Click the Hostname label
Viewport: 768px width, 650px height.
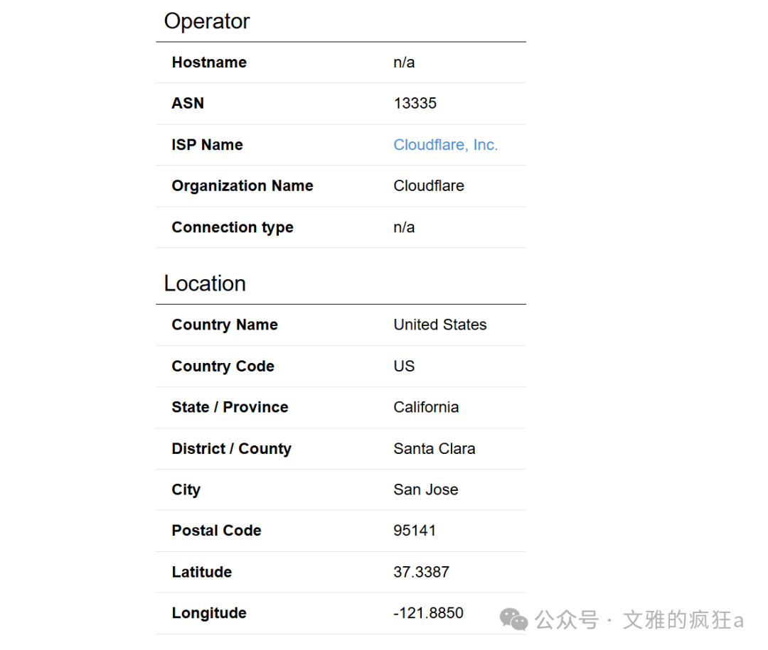click(209, 63)
